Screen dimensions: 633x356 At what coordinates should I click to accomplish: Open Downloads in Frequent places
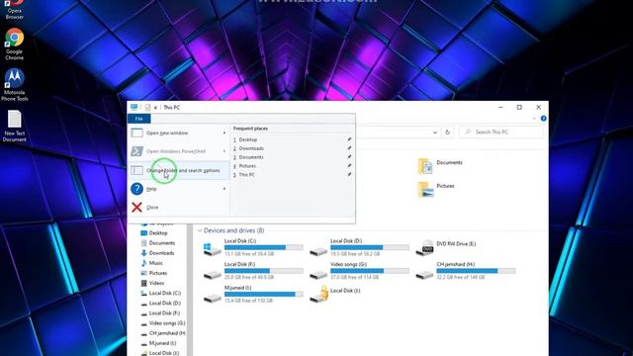click(x=251, y=148)
